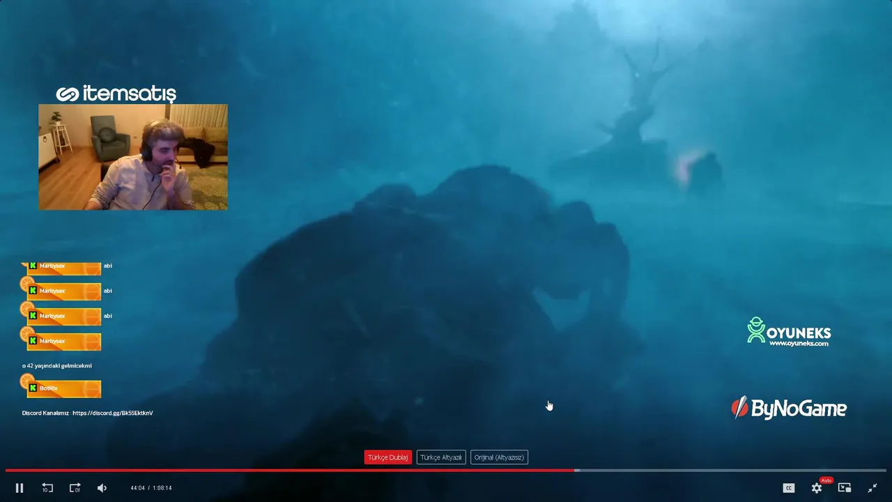
Task: Mute the player volume
Action: pyautogui.click(x=102, y=488)
